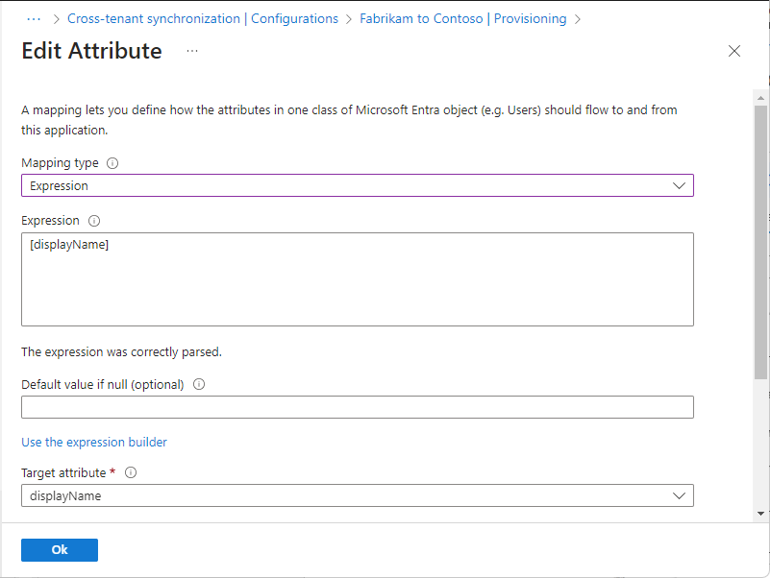Viewport: 770px width, 578px height.
Task: Click info icon next to Mapping type
Action: 112,163
